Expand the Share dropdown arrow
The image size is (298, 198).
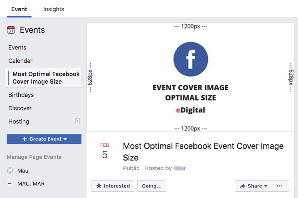pyautogui.click(x=266, y=186)
